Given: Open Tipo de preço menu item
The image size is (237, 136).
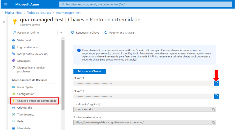Looking at the screenshot, I should point(26,114).
